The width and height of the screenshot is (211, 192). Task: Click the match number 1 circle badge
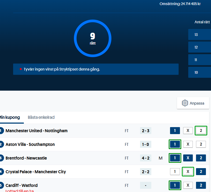click(1, 131)
